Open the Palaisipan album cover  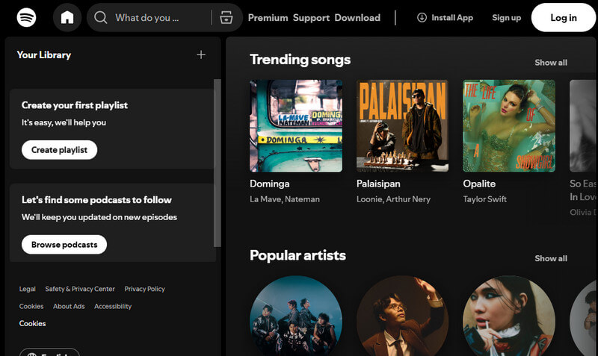tap(402, 126)
